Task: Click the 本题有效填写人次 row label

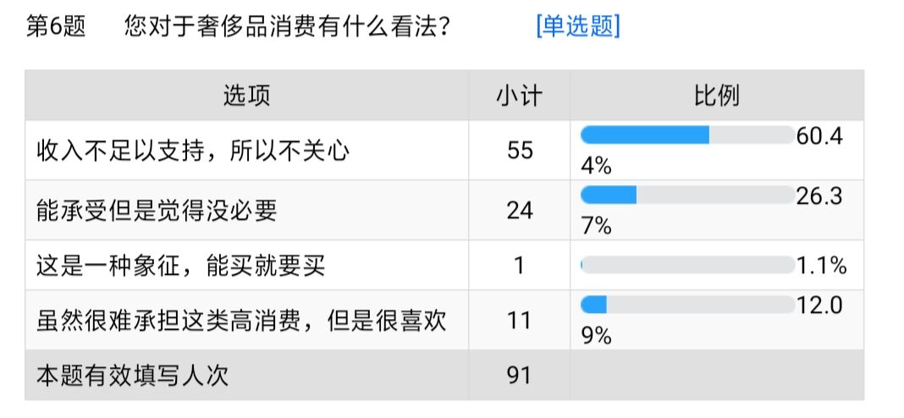Action: [x=133, y=376]
